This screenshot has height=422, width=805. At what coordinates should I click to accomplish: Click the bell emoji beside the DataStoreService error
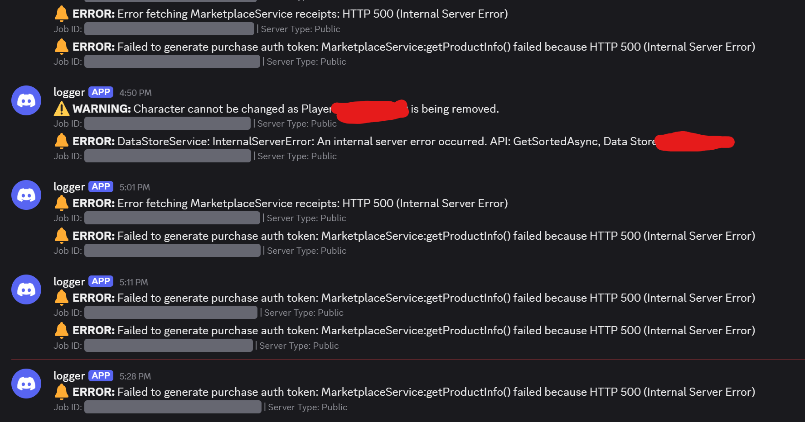pyautogui.click(x=62, y=141)
